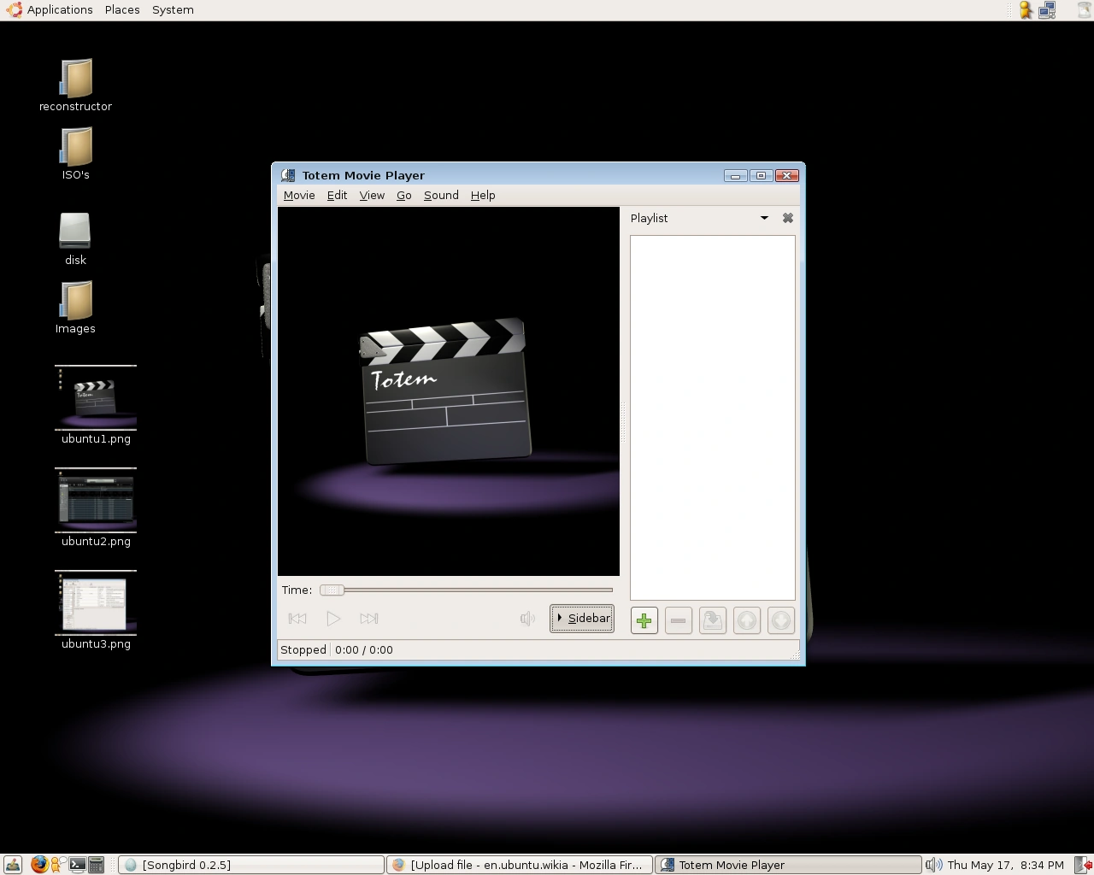This screenshot has width=1094, height=875.
Task: Open the Places menu
Action: 122,10
